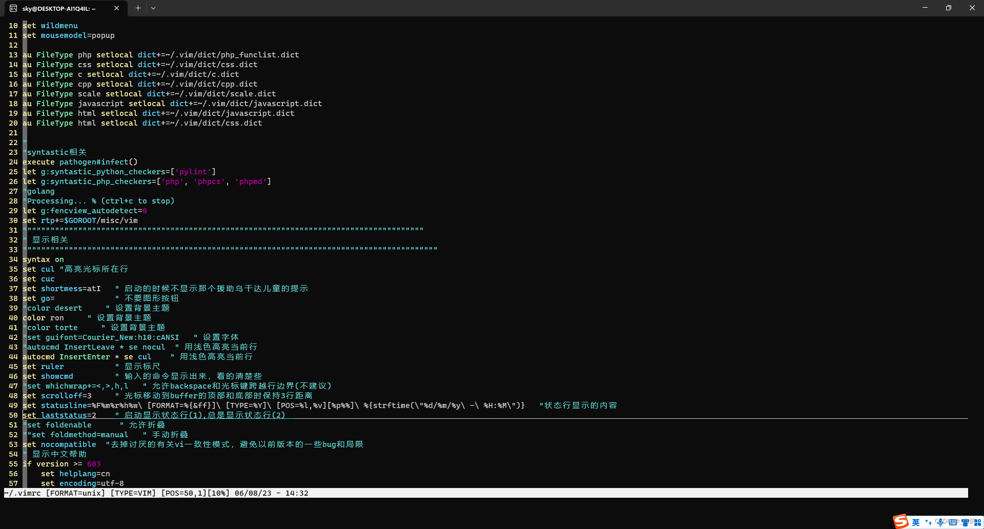
Task: Toggle the Sogou English/Chinese mode indicator
Action: pyautogui.click(x=916, y=522)
